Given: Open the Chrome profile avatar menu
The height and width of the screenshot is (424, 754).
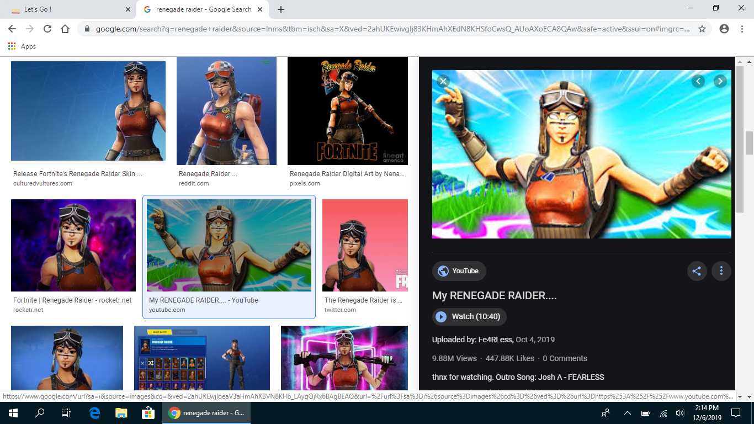Looking at the screenshot, I should (724, 29).
